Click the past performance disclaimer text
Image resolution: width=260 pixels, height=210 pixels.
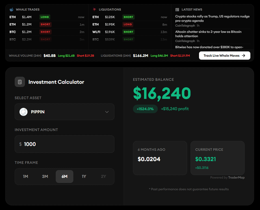coord(189,189)
